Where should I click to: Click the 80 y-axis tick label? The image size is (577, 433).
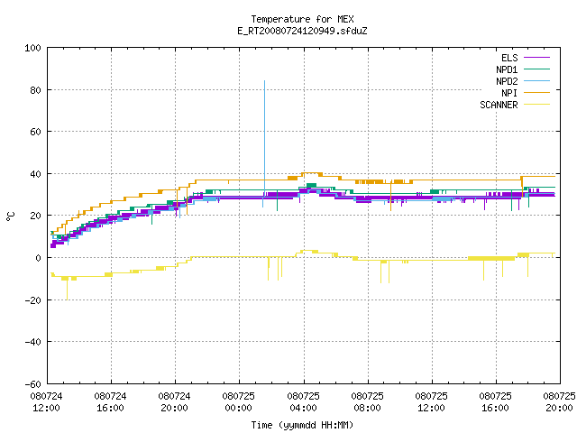[35, 90]
